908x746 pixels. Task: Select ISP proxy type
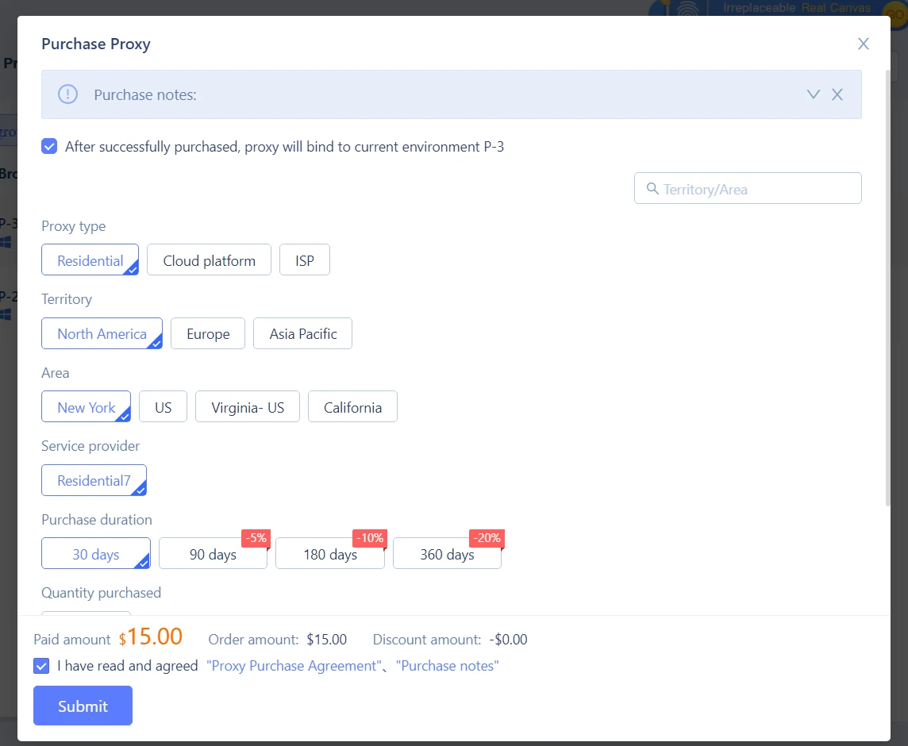coord(305,260)
